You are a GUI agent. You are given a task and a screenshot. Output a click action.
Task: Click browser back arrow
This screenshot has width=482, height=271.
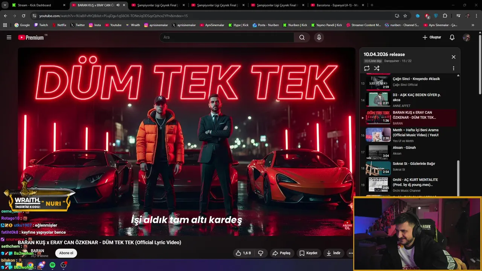point(5,16)
